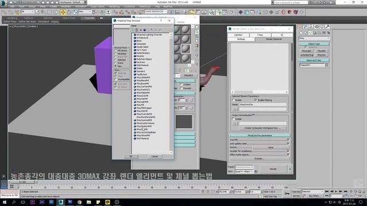Open the reference coordinate View dropdown
This screenshot has height=206, width=367.
pyautogui.click(x=85, y=11)
